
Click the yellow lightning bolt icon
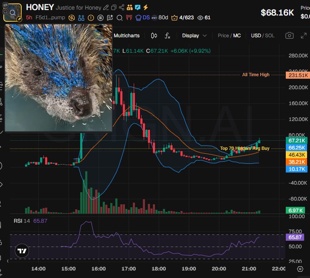coord(146,8)
